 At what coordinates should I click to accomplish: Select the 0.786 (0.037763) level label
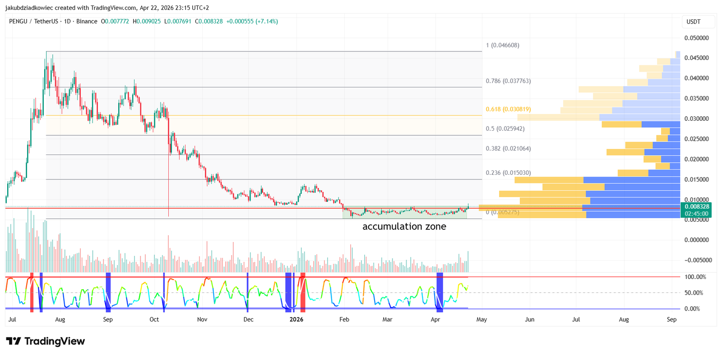[508, 81]
